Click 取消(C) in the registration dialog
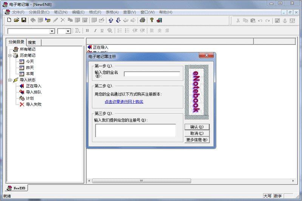Screen dimensions: 302x201 pos(197,133)
